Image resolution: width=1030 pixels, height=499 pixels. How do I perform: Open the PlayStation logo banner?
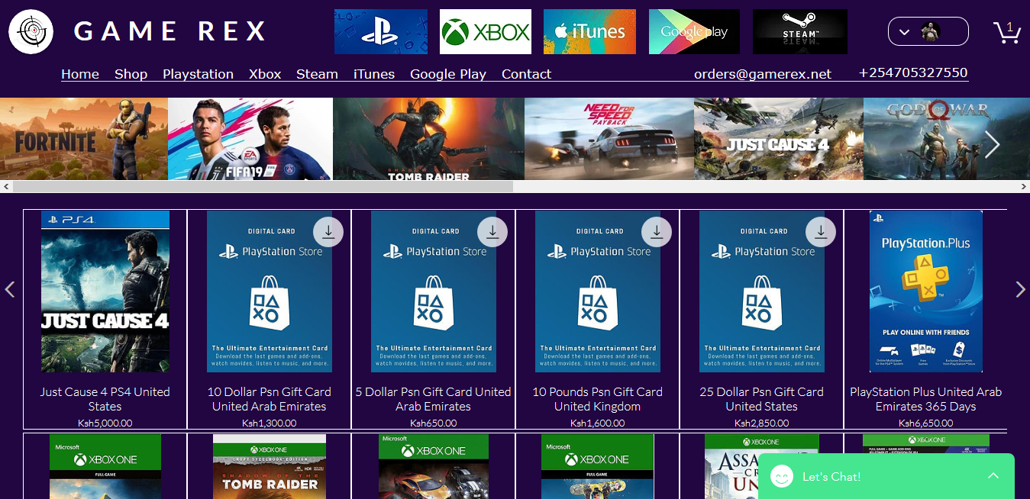[x=381, y=32]
